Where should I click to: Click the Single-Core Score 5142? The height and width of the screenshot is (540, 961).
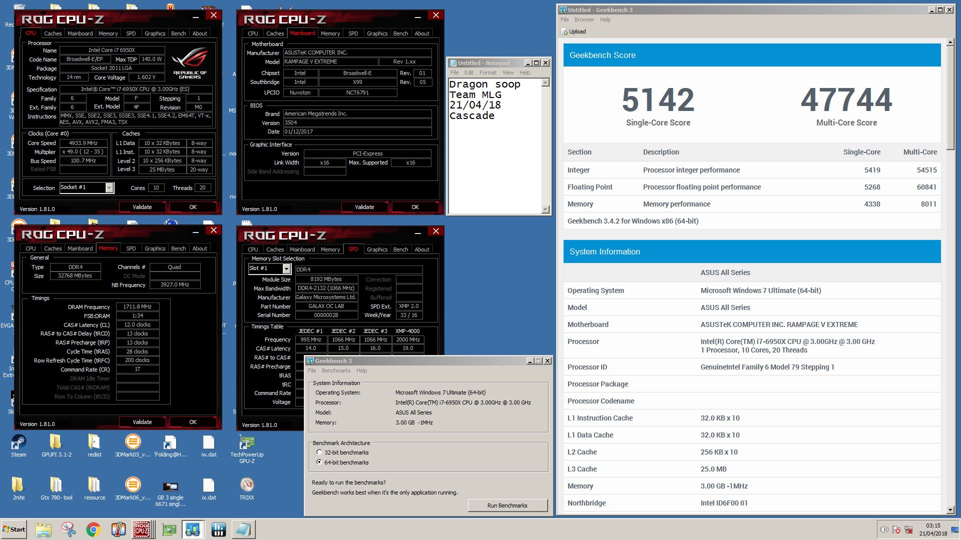(658, 100)
